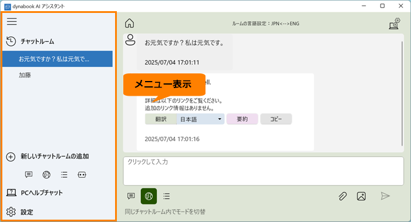Click the PC help laptop icon

pos(11,193)
